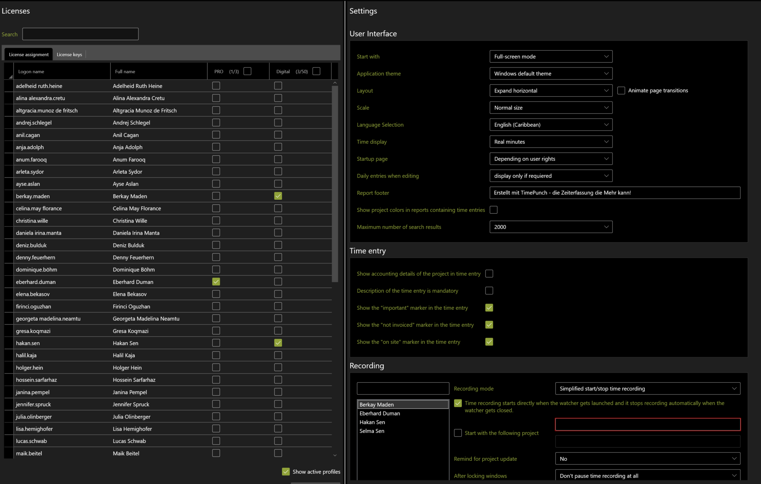Open Maximum number of search results dropdown
Image resolution: width=761 pixels, height=484 pixels.
pos(551,227)
